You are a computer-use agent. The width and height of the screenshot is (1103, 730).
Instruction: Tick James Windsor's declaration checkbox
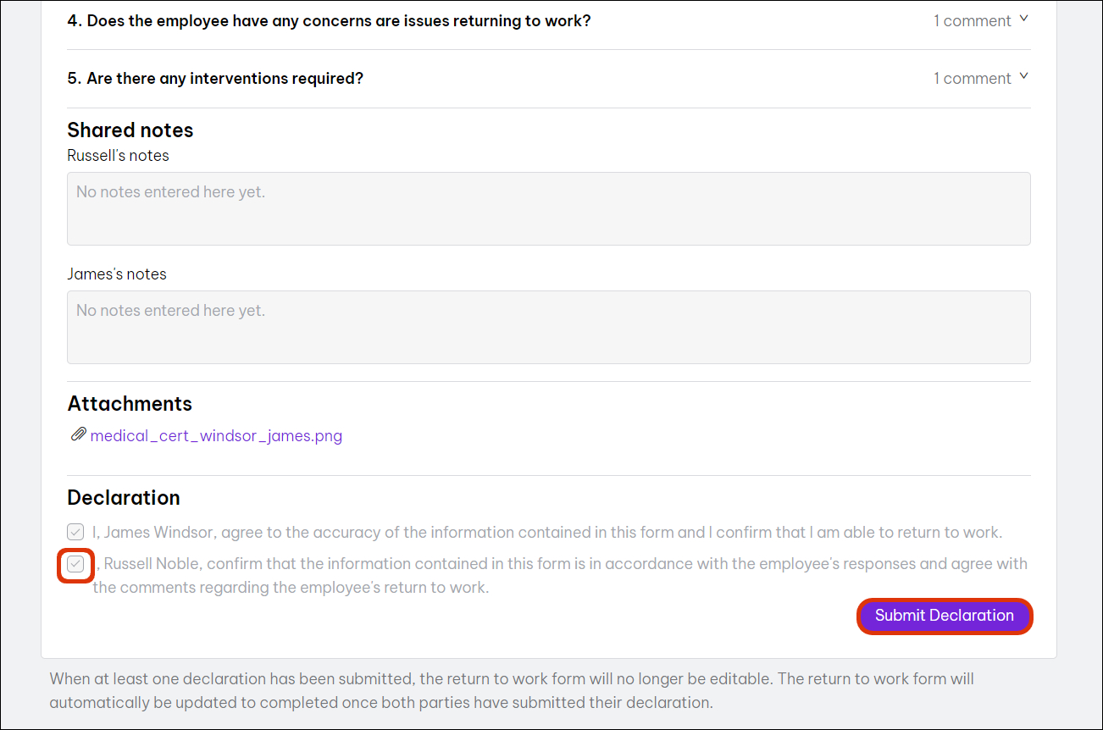click(x=76, y=532)
